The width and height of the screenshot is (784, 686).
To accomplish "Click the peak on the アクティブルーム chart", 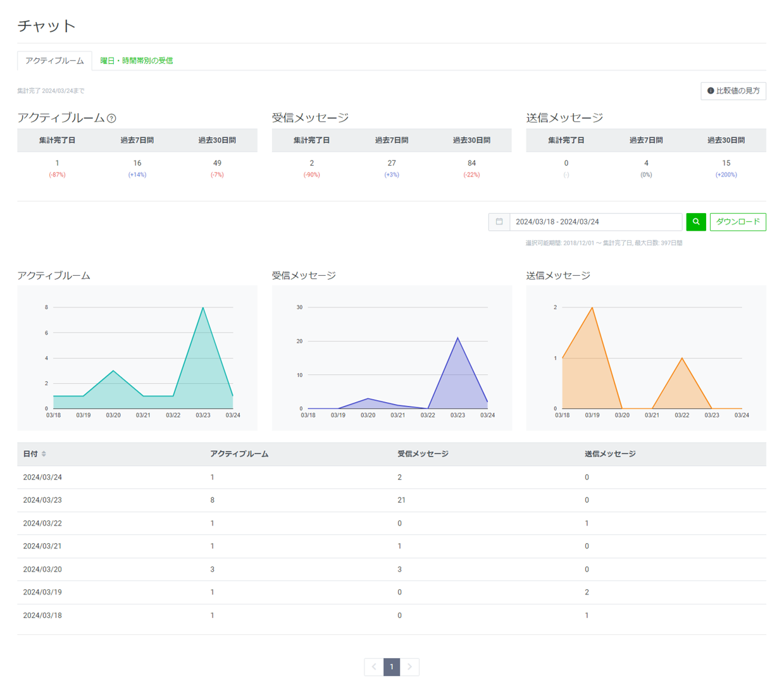I will [202, 308].
